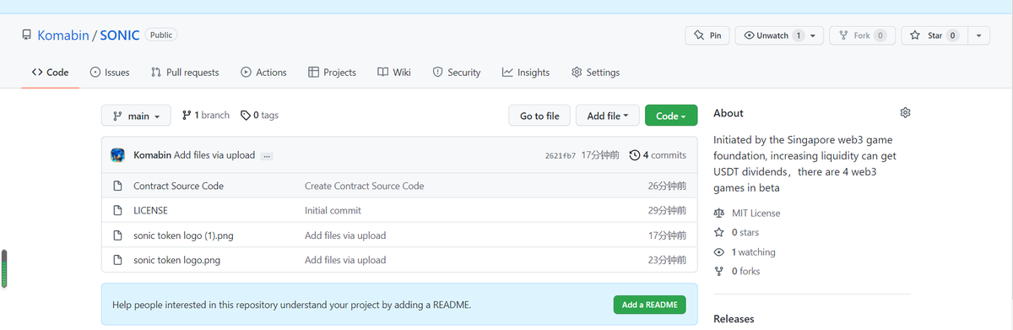Open the Security tab
Screen dimensions: 1013x330
click(457, 73)
